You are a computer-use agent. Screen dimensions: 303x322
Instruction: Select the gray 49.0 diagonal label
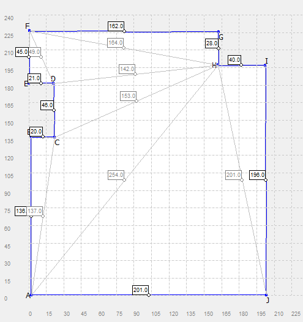34,52
